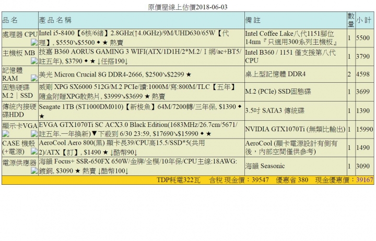Click the 含稅 現金價：39547 total

(x=239, y=180)
